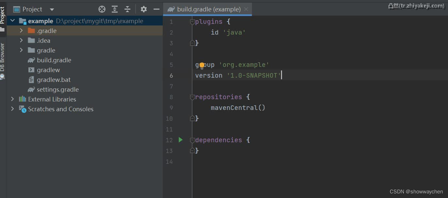Click the 'org.example' group string

coord(244,65)
